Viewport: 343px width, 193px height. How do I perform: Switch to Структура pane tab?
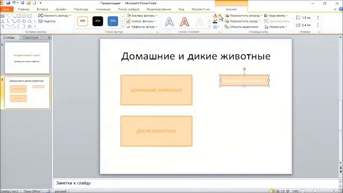tap(31, 38)
